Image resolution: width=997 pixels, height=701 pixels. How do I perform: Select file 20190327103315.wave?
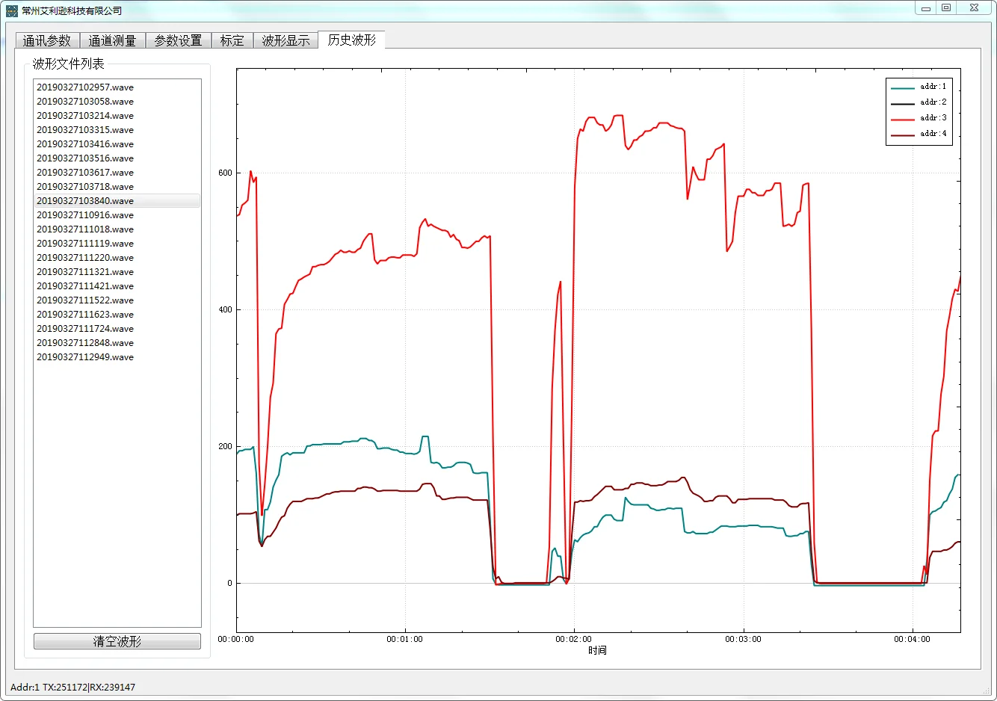click(x=117, y=130)
